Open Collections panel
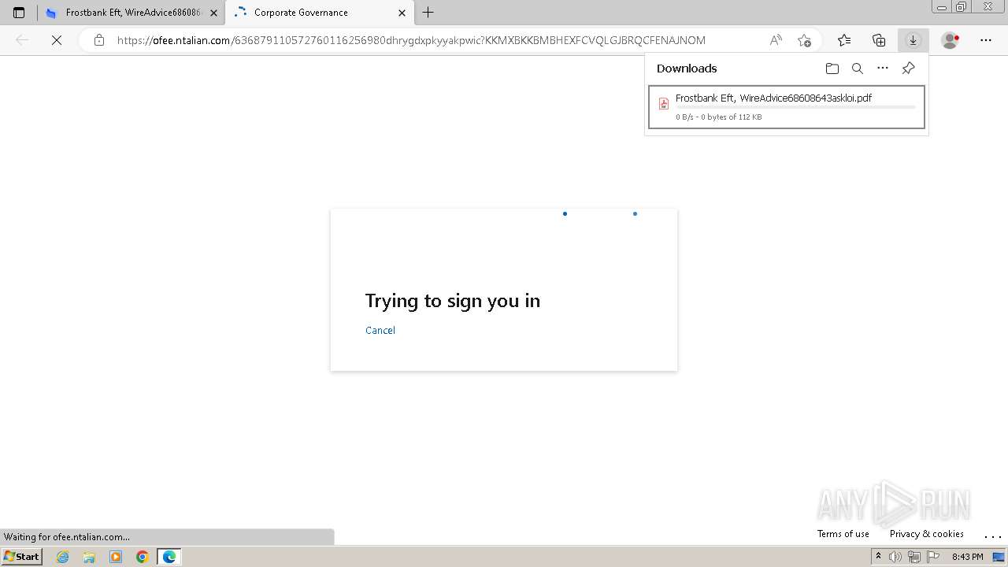 point(879,40)
